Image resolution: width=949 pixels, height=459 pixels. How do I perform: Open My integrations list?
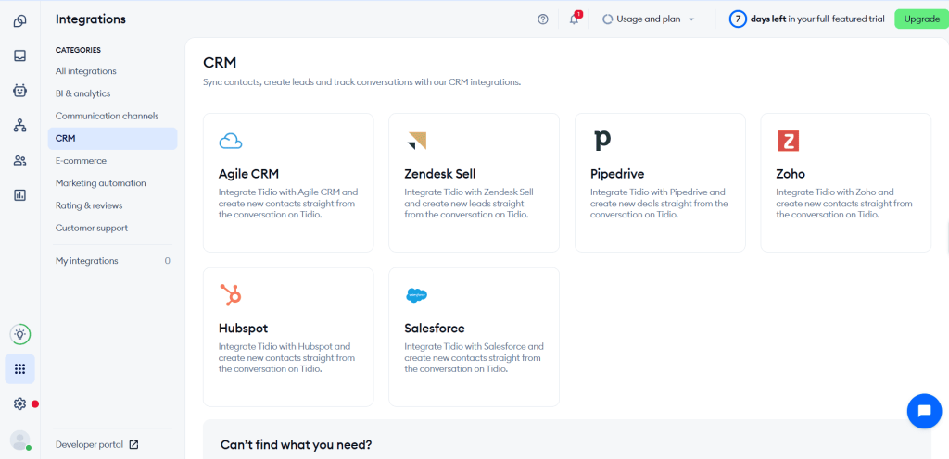click(112, 261)
